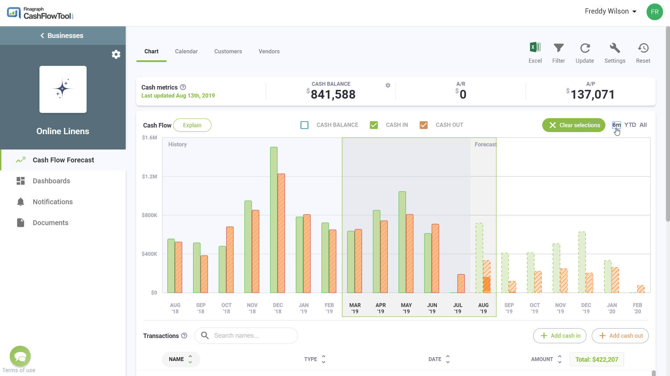Click the Notifications bell icon

click(21, 202)
